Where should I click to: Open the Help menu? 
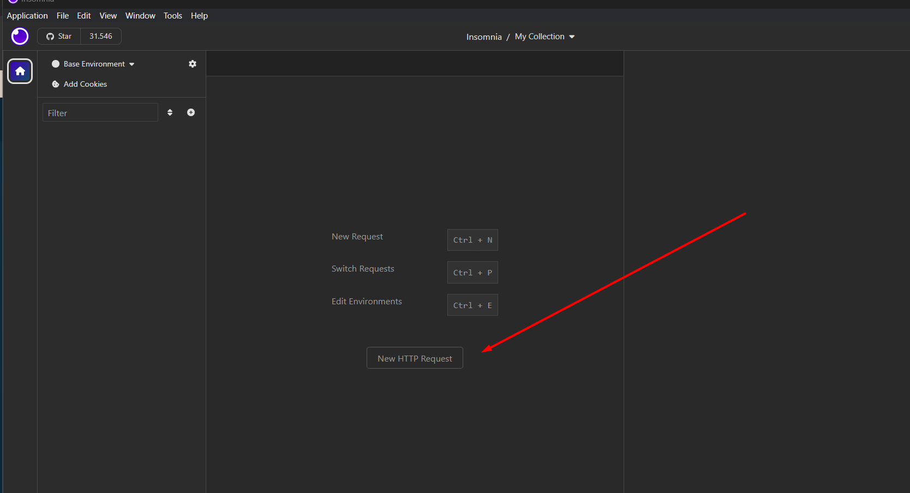tap(199, 16)
